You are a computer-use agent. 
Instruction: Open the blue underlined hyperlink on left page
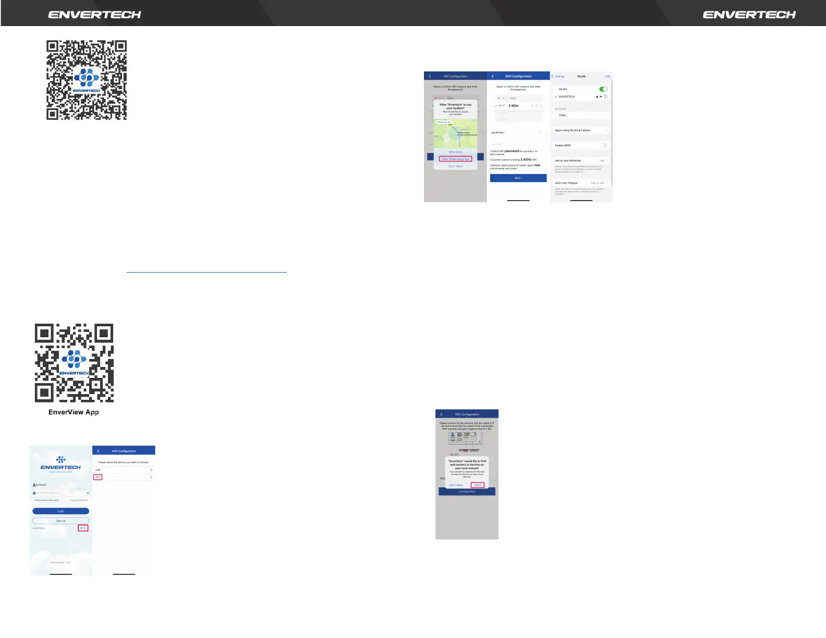pyautogui.click(x=207, y=272)
